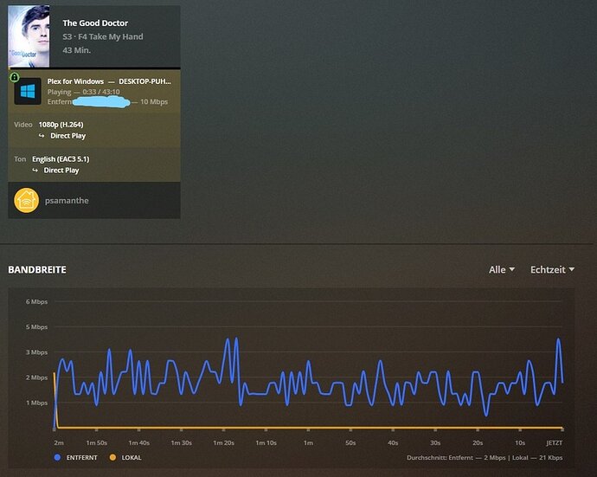Toggle the LOKAL series legend label

point(132,458)
